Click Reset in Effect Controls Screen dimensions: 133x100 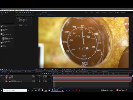tap(27, 17)
